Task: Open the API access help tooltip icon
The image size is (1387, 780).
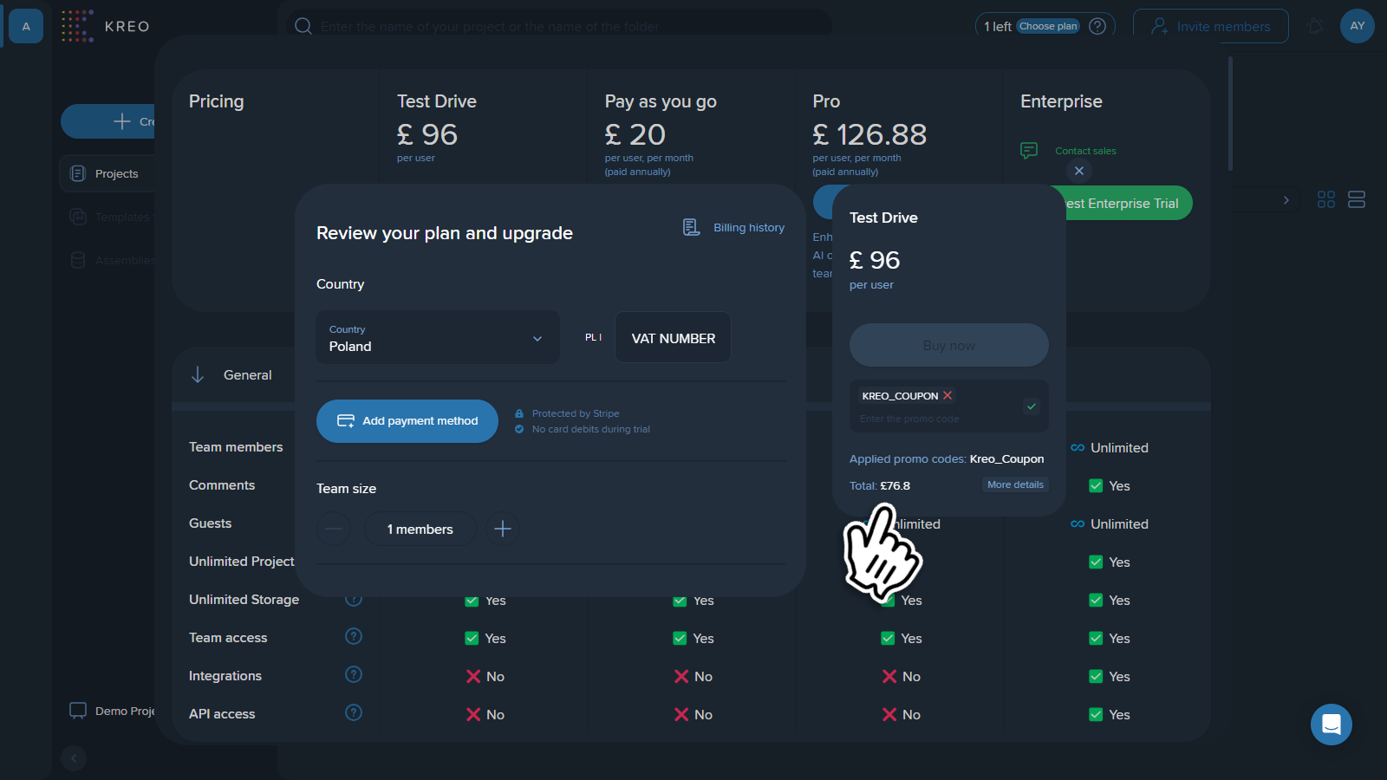Action: (x=354, y=712)
